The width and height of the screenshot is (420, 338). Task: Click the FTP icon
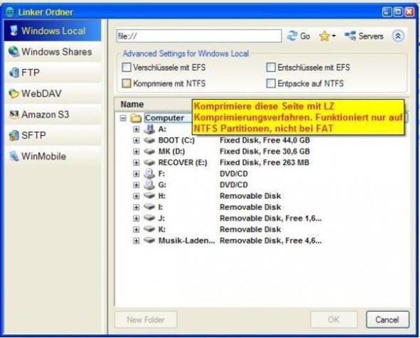pos(14,72)
